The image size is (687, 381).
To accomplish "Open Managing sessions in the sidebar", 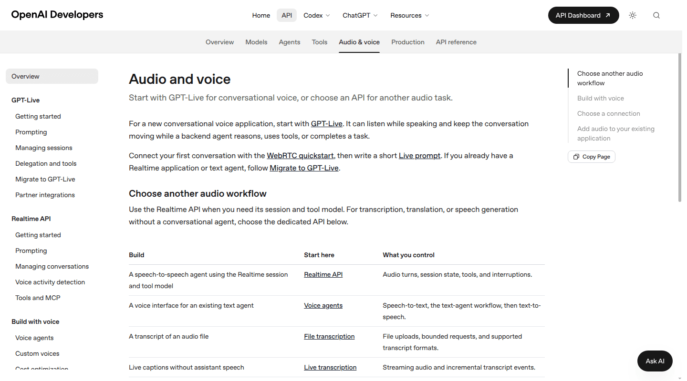I will [x=44, y=148].
